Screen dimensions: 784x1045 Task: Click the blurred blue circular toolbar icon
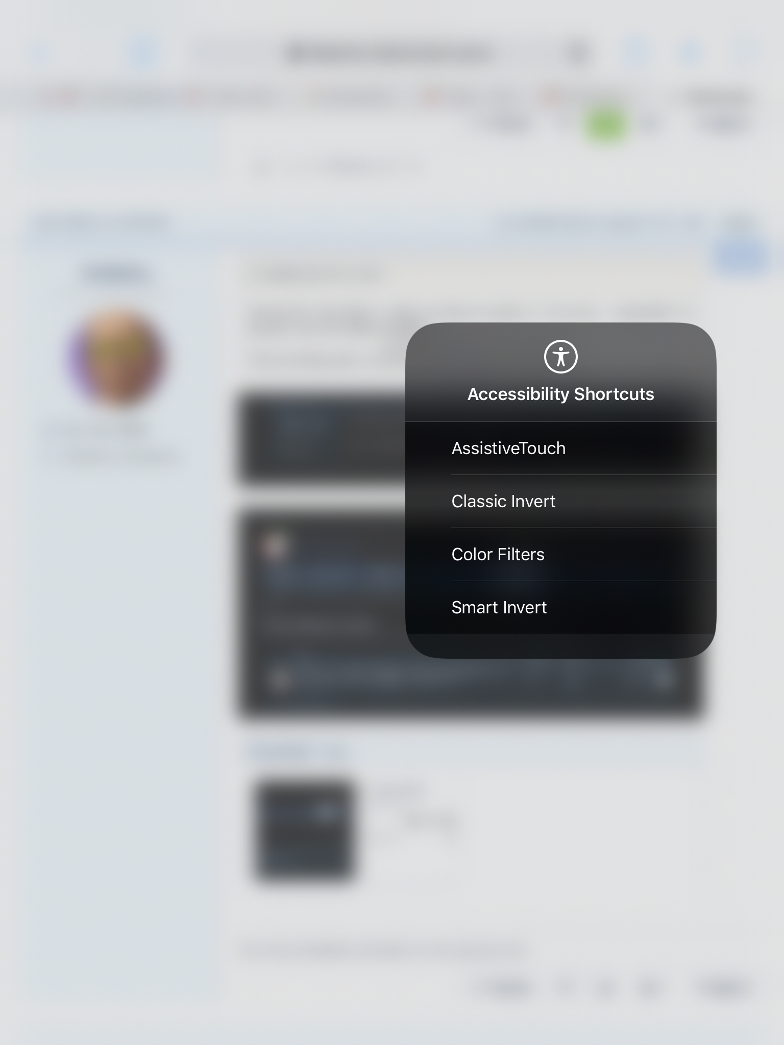143,53
